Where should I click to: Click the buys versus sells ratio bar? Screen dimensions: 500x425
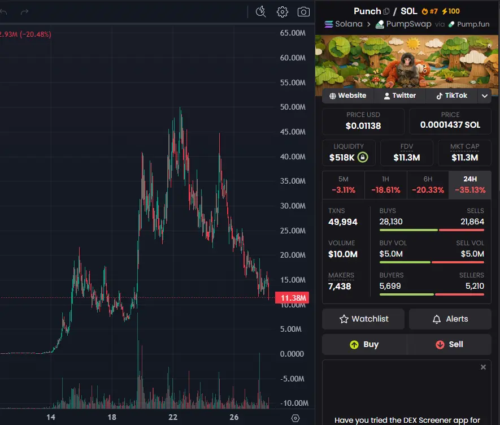(x=432, y=230)
